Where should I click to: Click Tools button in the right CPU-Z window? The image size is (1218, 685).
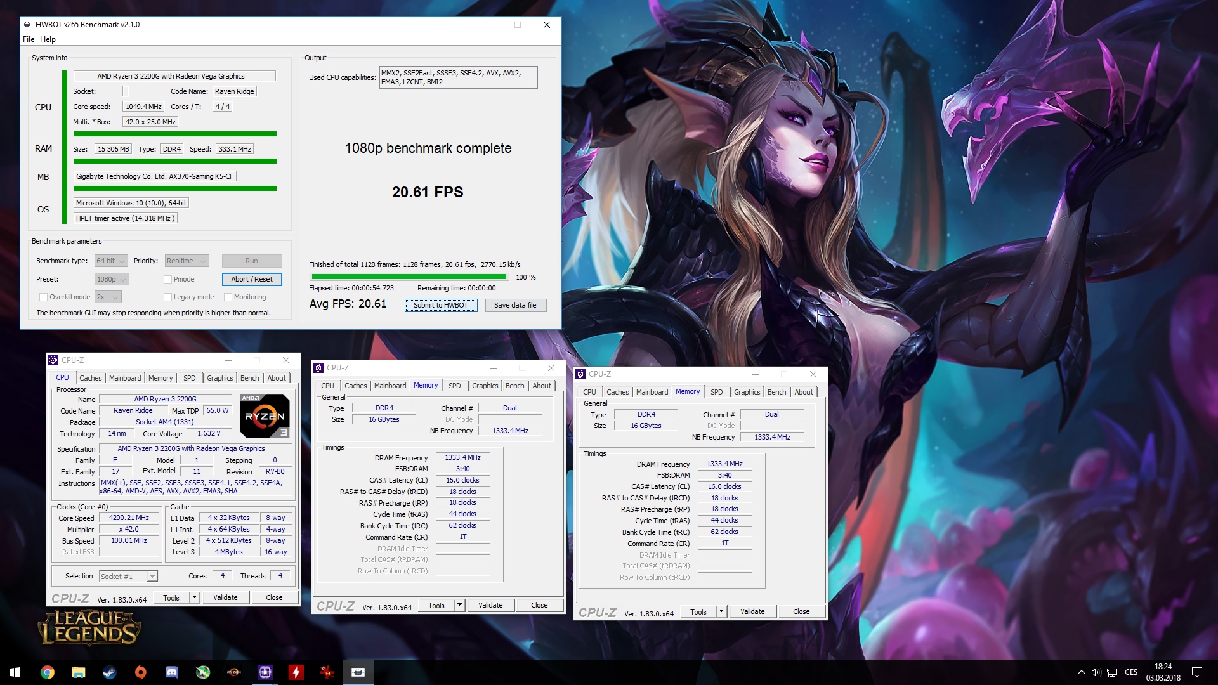[x=698, y=611]
